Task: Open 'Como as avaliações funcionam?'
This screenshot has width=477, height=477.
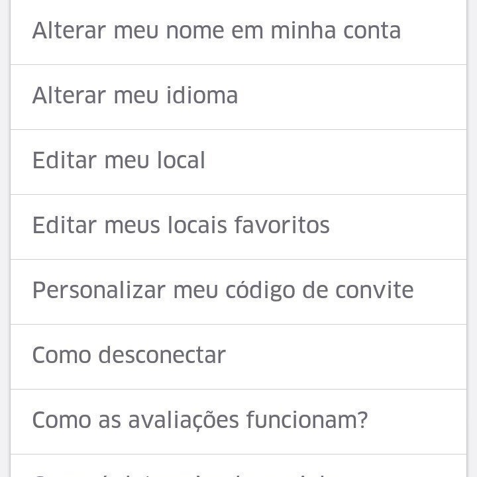Action: 238,421
